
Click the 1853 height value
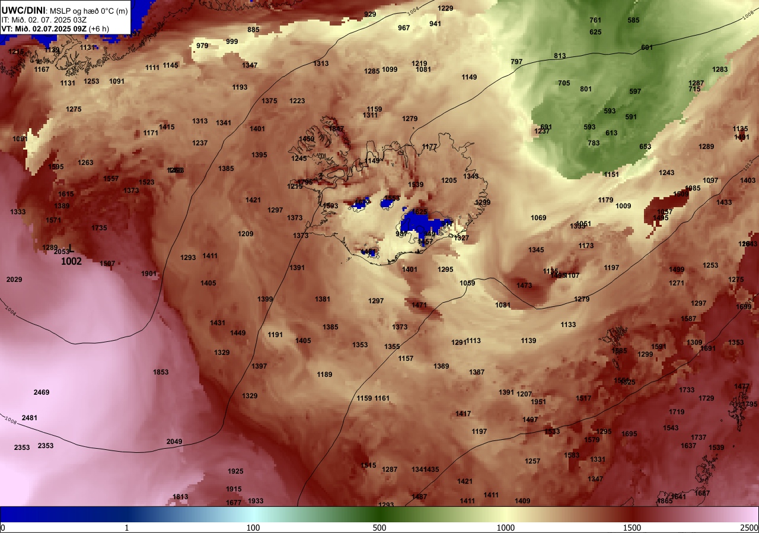[x=161, y=372]
